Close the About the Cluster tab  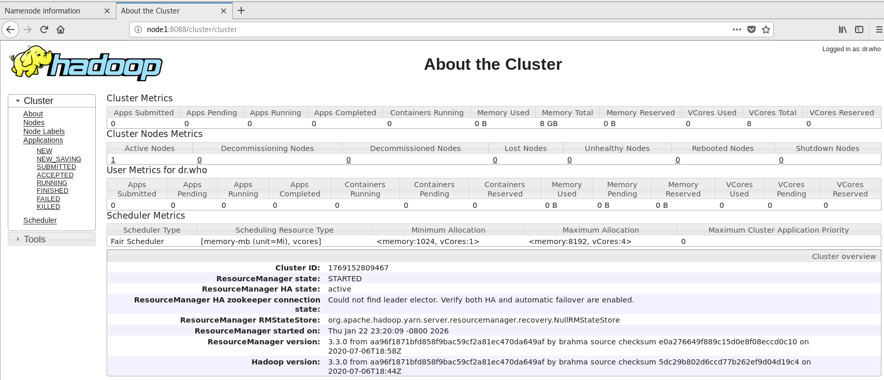[224, 11]
